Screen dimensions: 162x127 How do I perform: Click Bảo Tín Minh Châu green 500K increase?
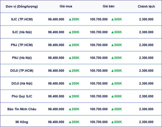pos(117,109)
